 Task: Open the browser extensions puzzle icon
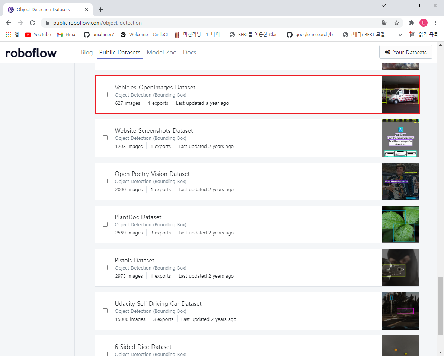pyautogui.click(x=412, y=23)
